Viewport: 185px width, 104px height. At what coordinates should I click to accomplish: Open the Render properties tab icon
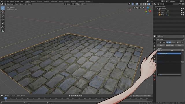point(154,43)
